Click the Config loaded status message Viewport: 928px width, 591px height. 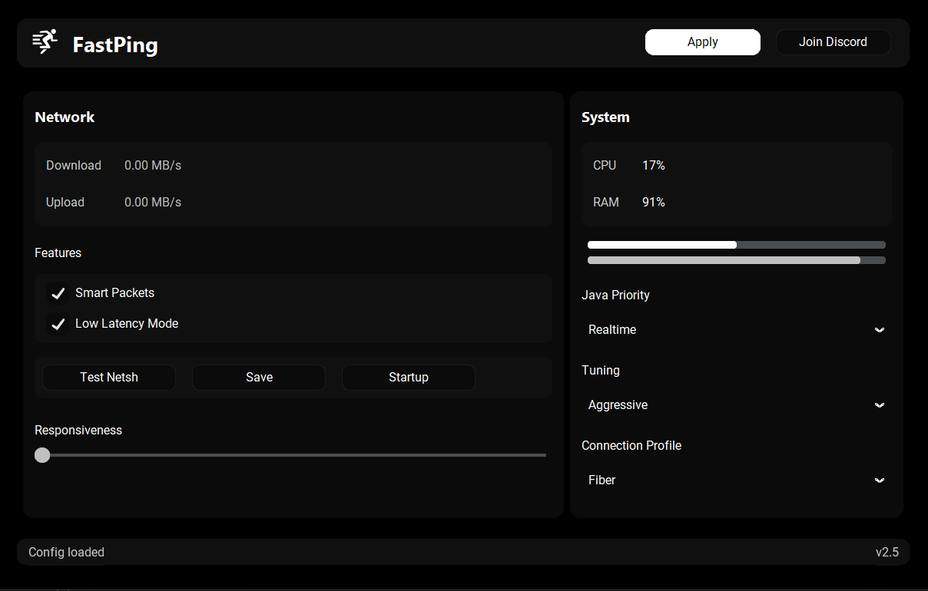tap(66, 552)
